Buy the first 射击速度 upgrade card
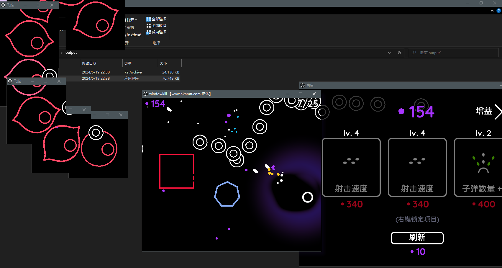Image resolution: width=502 pixels, height=268 pixels. click(x=351, y=167)
